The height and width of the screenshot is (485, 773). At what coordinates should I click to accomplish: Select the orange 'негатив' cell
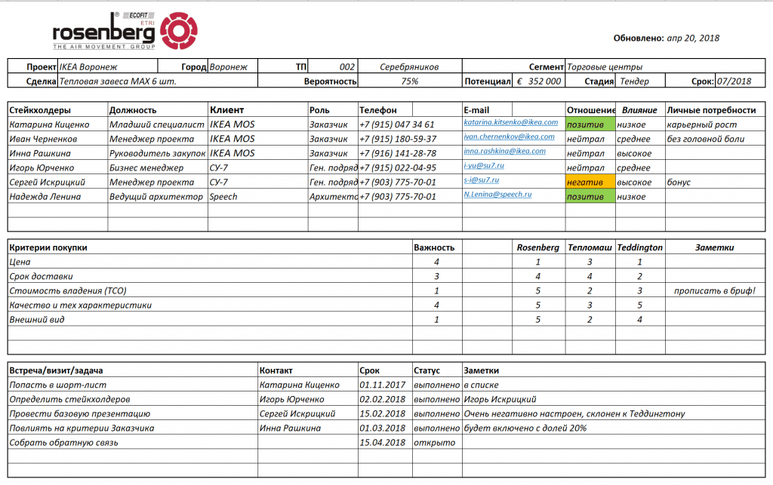click(x=590, y=182)
